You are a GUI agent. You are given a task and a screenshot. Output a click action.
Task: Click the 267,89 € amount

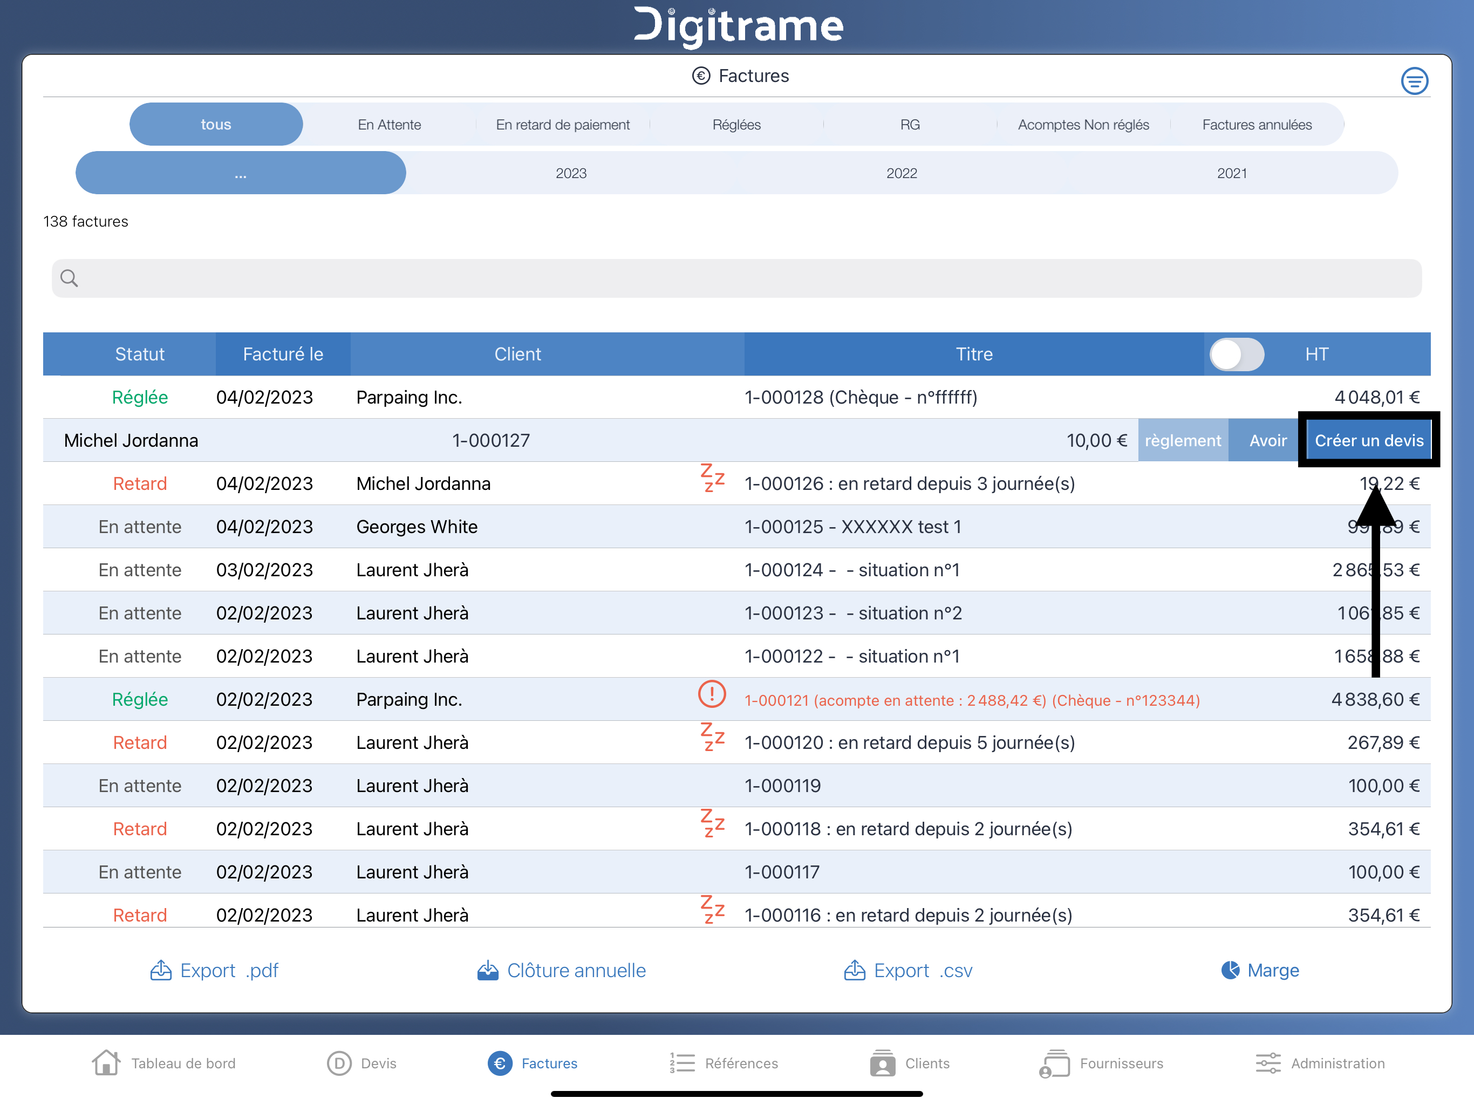pos(1383,742)
